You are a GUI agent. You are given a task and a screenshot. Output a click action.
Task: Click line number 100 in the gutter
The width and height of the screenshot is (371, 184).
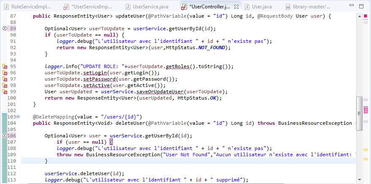(11, 98)
